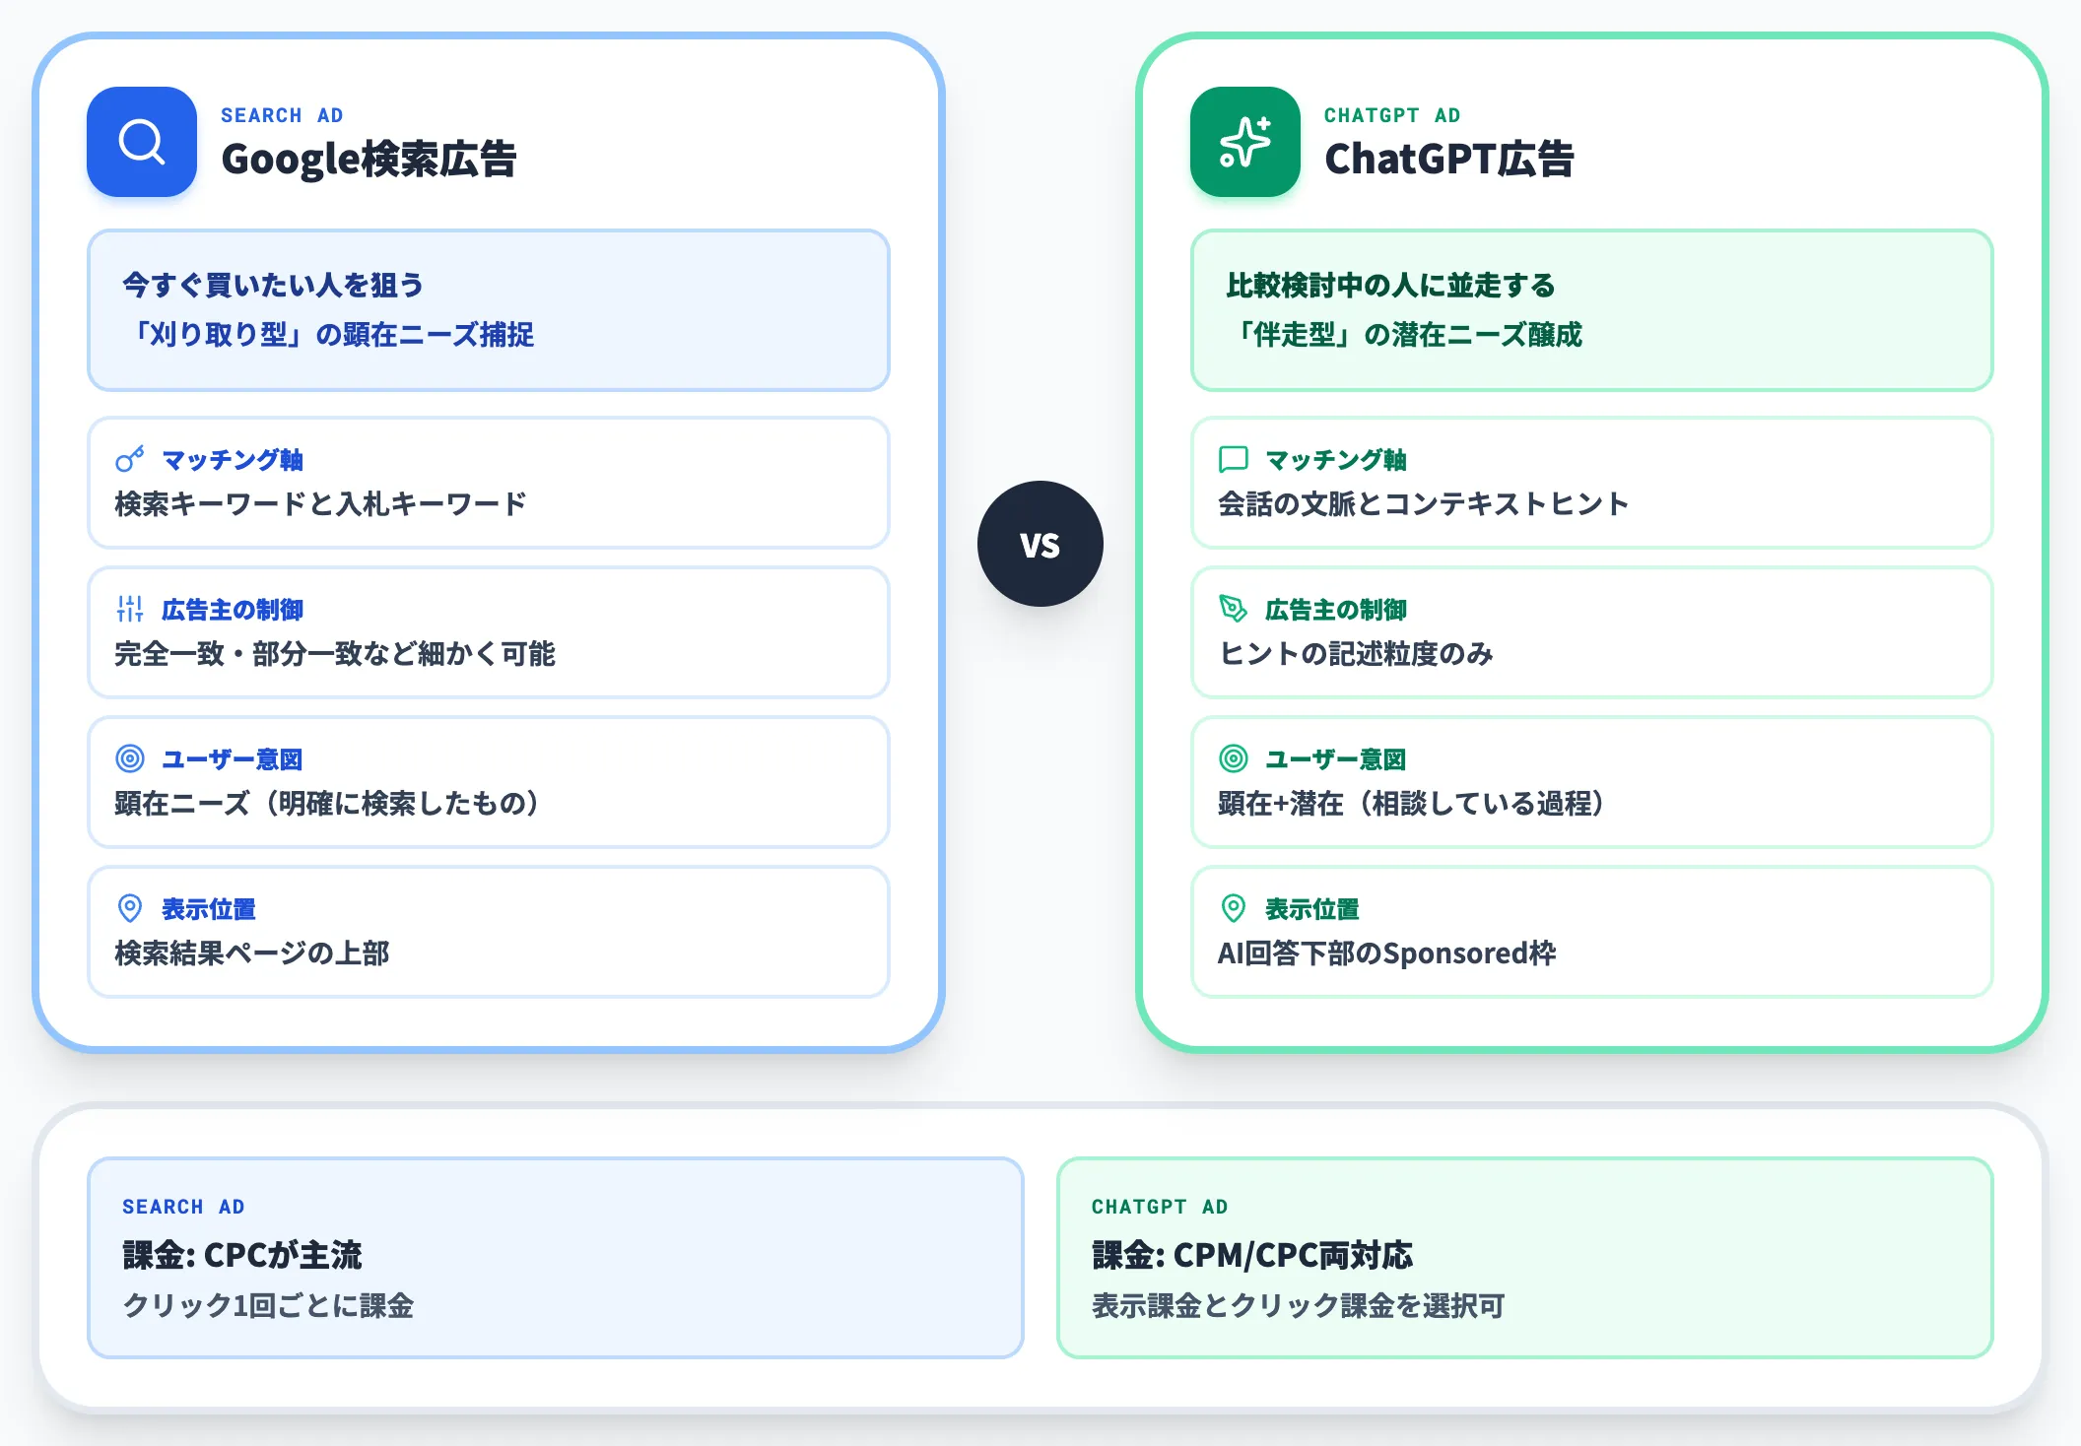Click the text 課金: CPM/CPC両対応

(x=1252, y=1256)
